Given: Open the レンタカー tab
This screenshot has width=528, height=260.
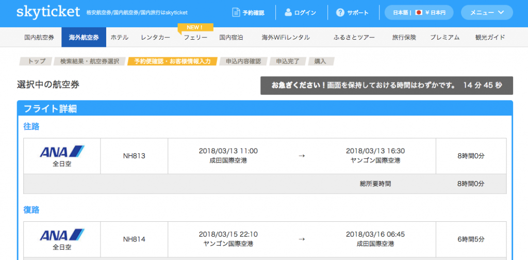Looking at the screenshot, I should (155, 37).
